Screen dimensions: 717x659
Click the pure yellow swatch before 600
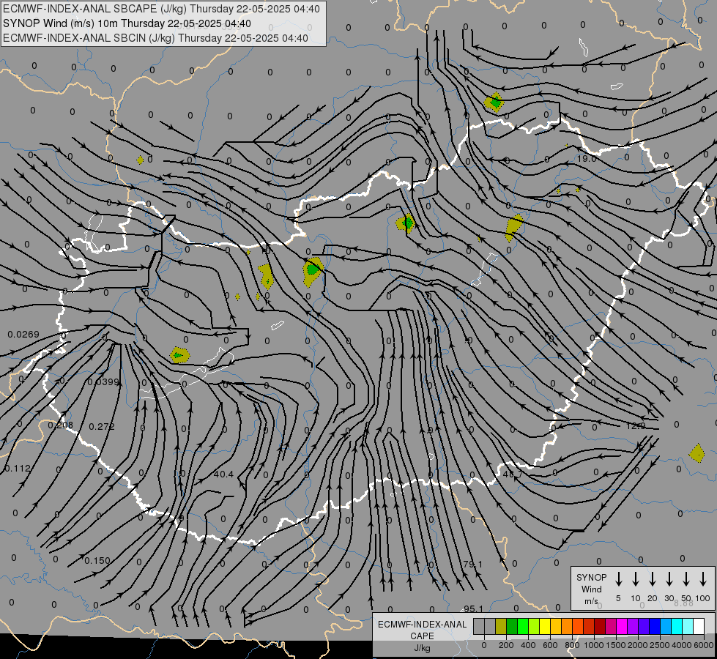point(545,626)
